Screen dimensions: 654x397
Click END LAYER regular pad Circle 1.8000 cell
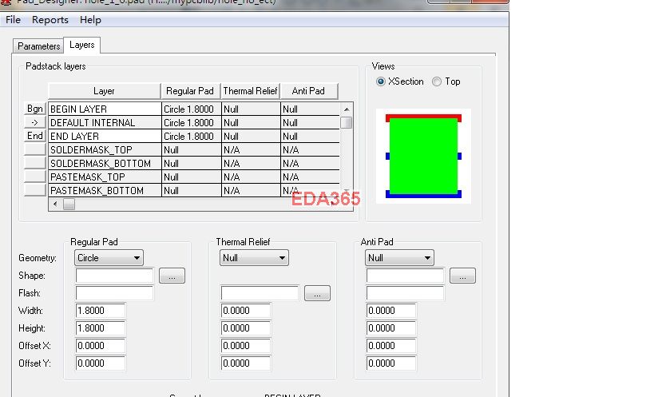[191, 136]
